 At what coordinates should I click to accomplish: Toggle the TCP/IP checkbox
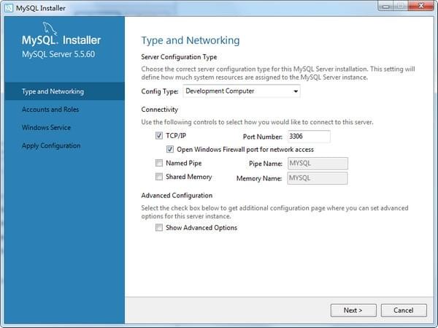click(159, 136)
